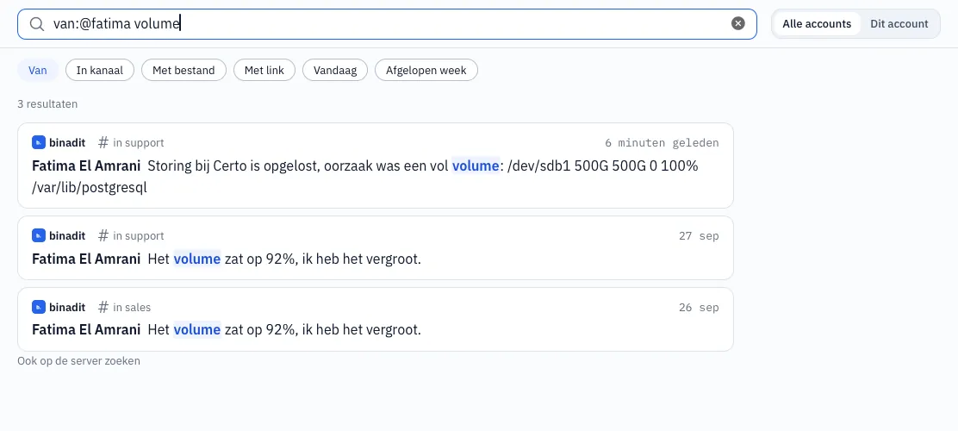The width and height of the screenshot is (958, 431).
Task: Click highlighted 'volume' in first result
Action: 476,166
